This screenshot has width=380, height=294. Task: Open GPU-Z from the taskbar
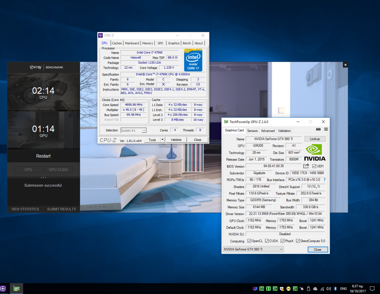click(16, 289)
